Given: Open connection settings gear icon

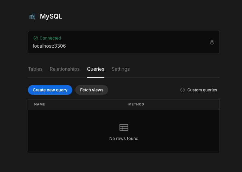Looking at the screenshot, I should click(x=212, y=42).
